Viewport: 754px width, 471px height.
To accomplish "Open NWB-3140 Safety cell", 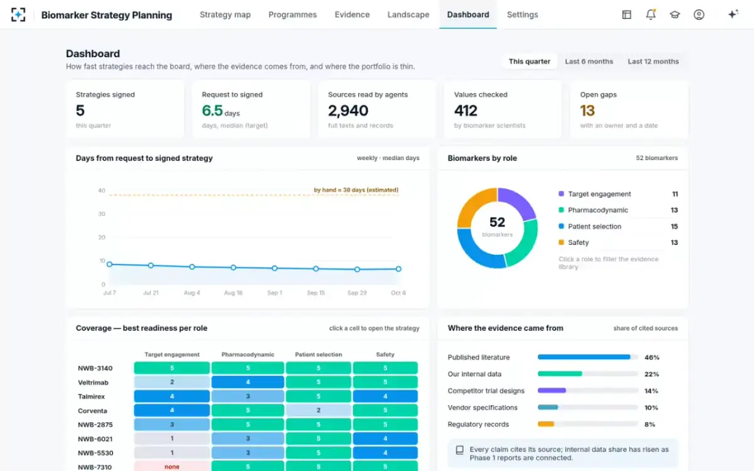I will coord(385,368).
